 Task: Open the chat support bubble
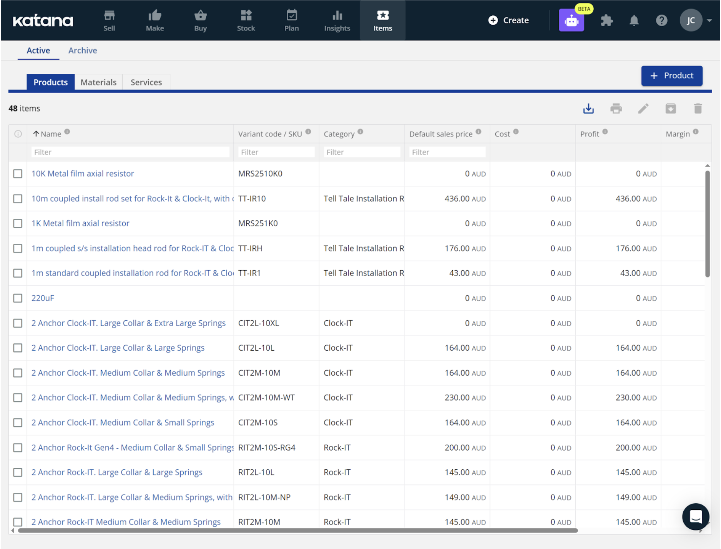[696, 516]
